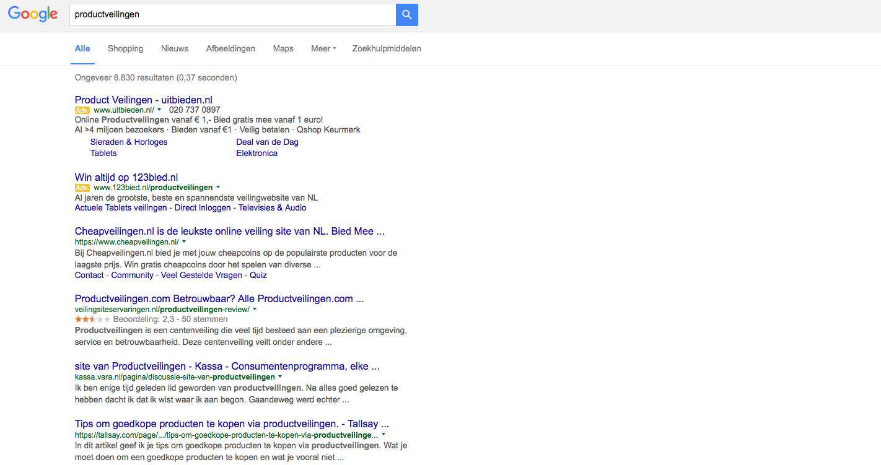Viewport: 881px width, 465px height.
Task: Click kassa.vara.nl green URL text
Action: tap(175, 376)
